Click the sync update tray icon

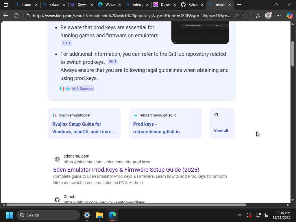click(x=249, y=215)
